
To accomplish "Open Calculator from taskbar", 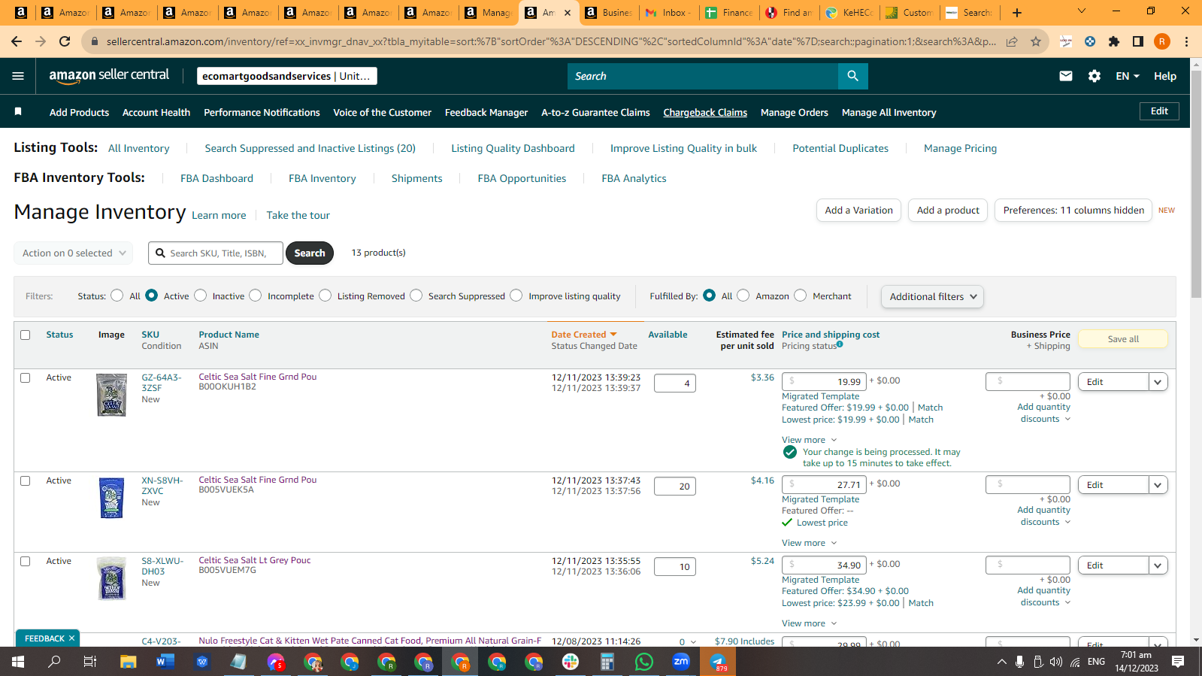I will (607, 662).
